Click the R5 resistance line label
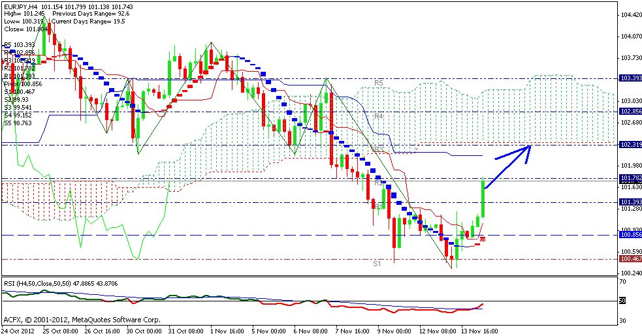Screen dimensions: 642x336 click(378, 84)
